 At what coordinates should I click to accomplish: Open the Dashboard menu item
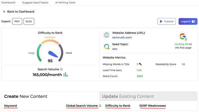pos(8,3)
